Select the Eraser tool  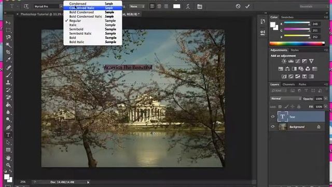[x=8, y=97]
